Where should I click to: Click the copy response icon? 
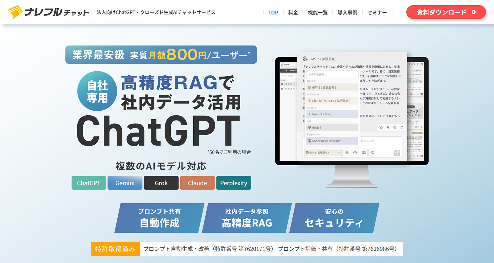coord(395,127)
